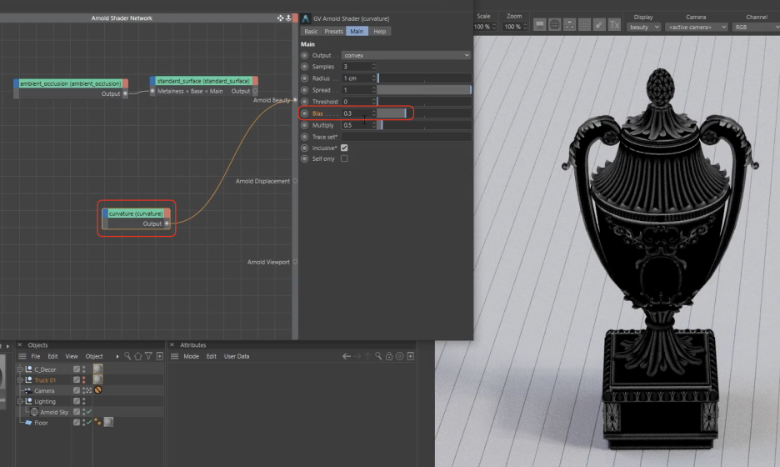The width and height of the screenshot is (780, 467).
Task: Enable the Self only checkbox
Action: 344,158
